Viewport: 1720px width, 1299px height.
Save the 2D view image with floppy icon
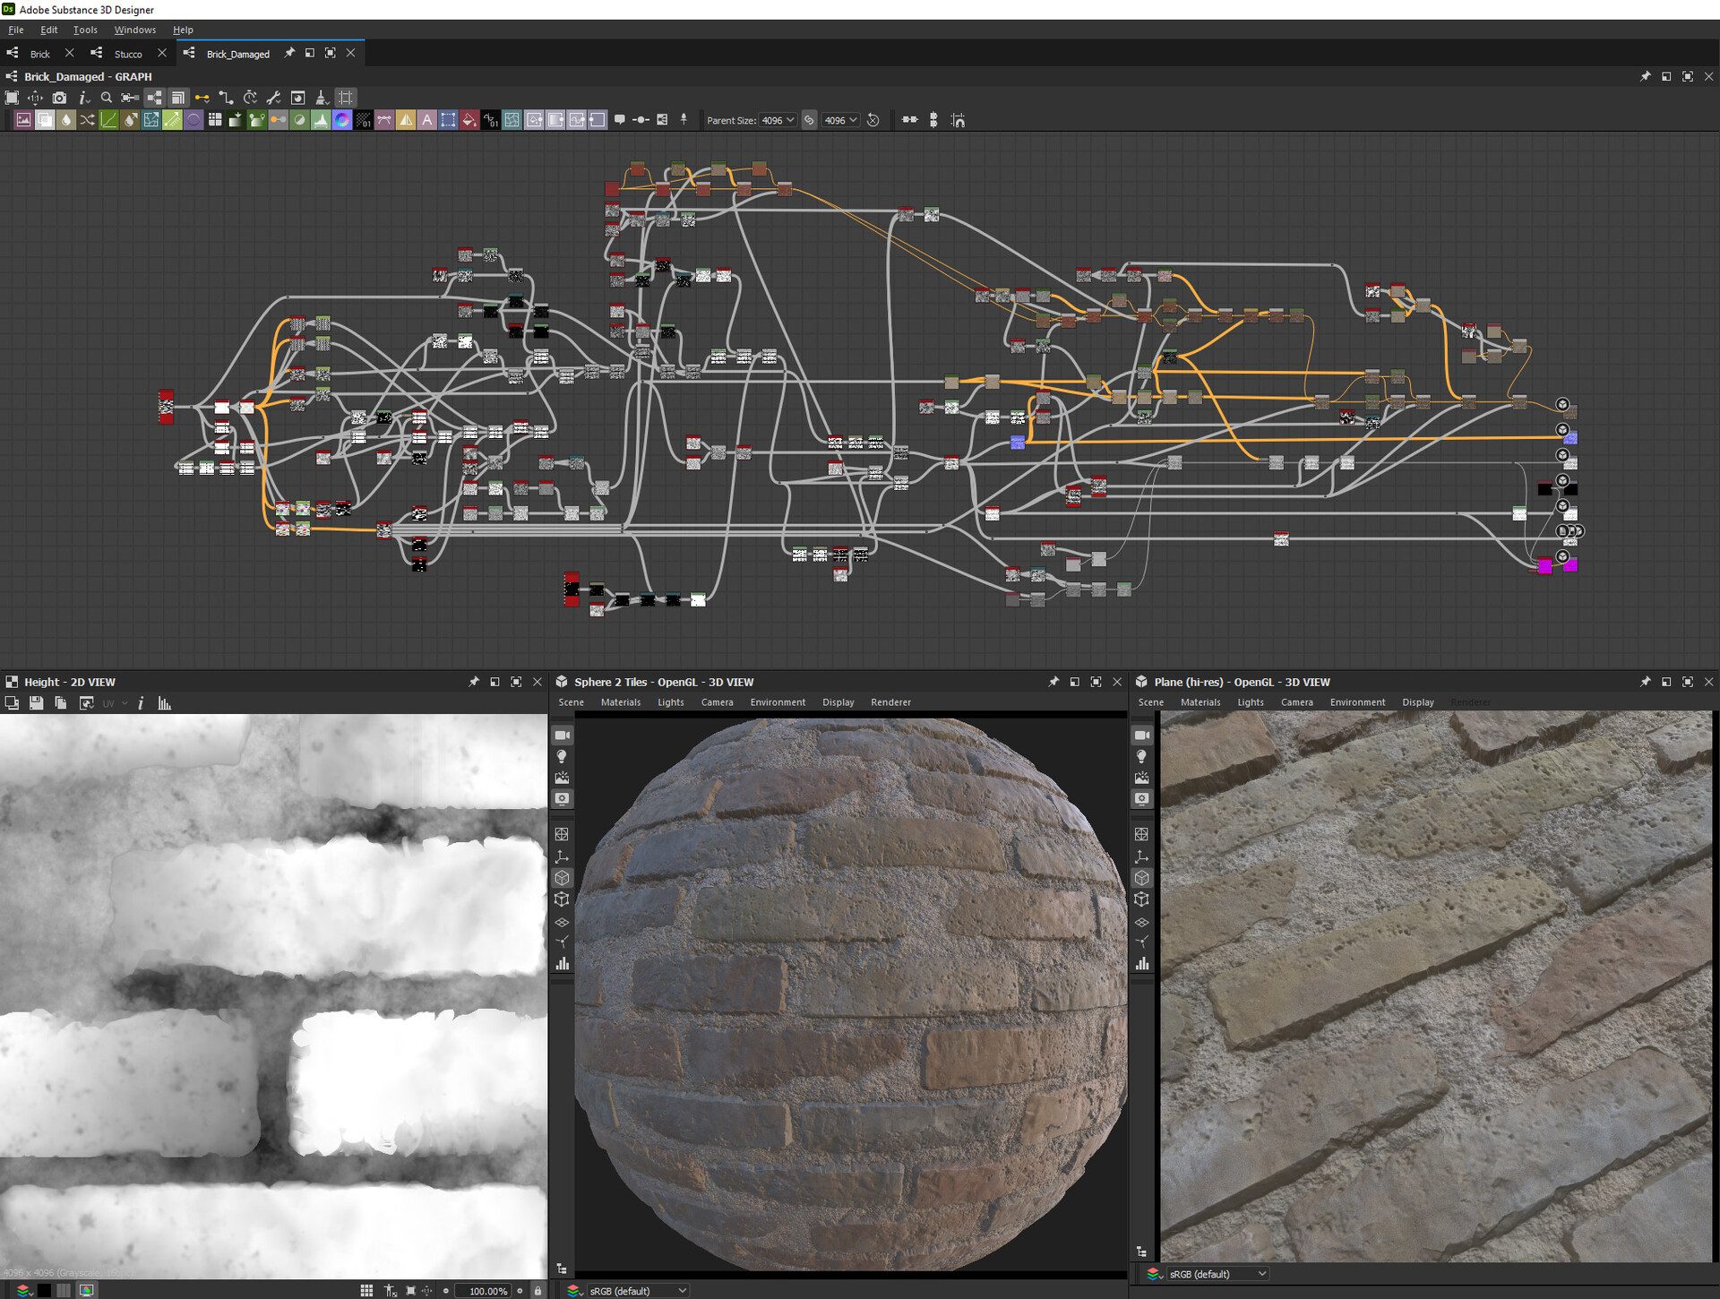tap(36, 703)
